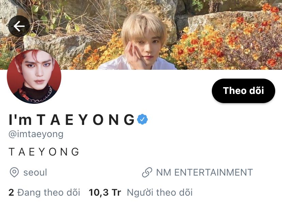View the Đang theo dõi list
The image size is (282, 212).
point(49,192)
